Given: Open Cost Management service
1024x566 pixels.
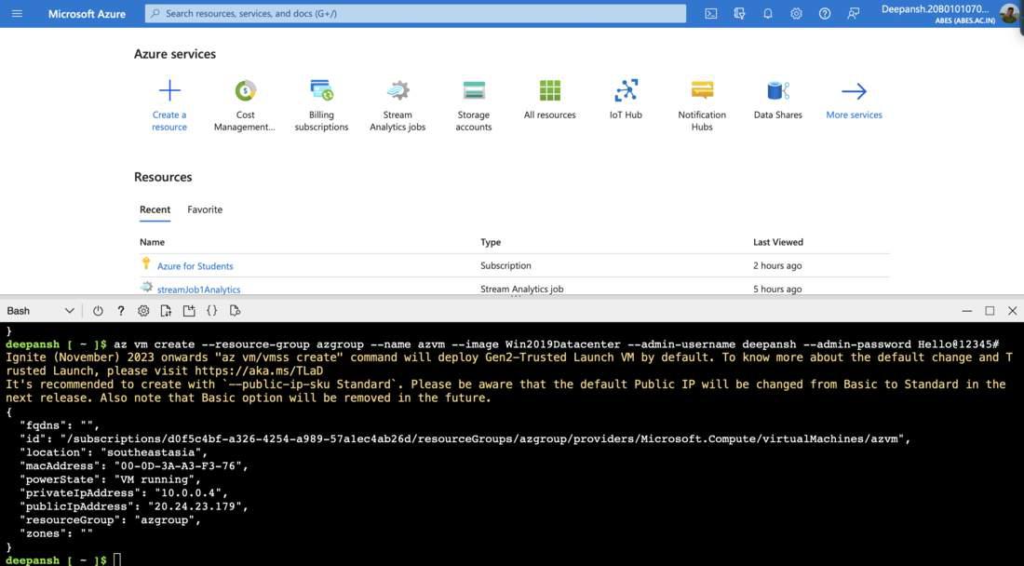Looking at the screenshot, I should pos(245,104).
